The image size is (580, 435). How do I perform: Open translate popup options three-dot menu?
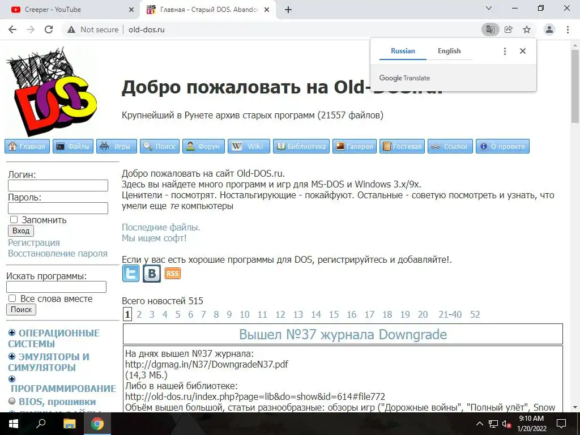click(505, 51)
